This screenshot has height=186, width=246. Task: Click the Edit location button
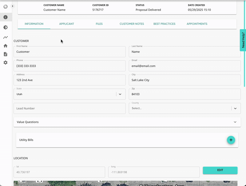point(220,170)
